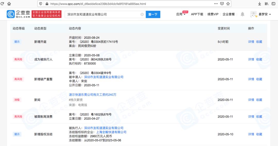Screen dimensions: 278x146
Task: Click 收藏 for 成为被执行人 row
Action: point(259,59)
